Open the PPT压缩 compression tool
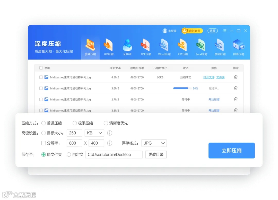 pos(183,46)
